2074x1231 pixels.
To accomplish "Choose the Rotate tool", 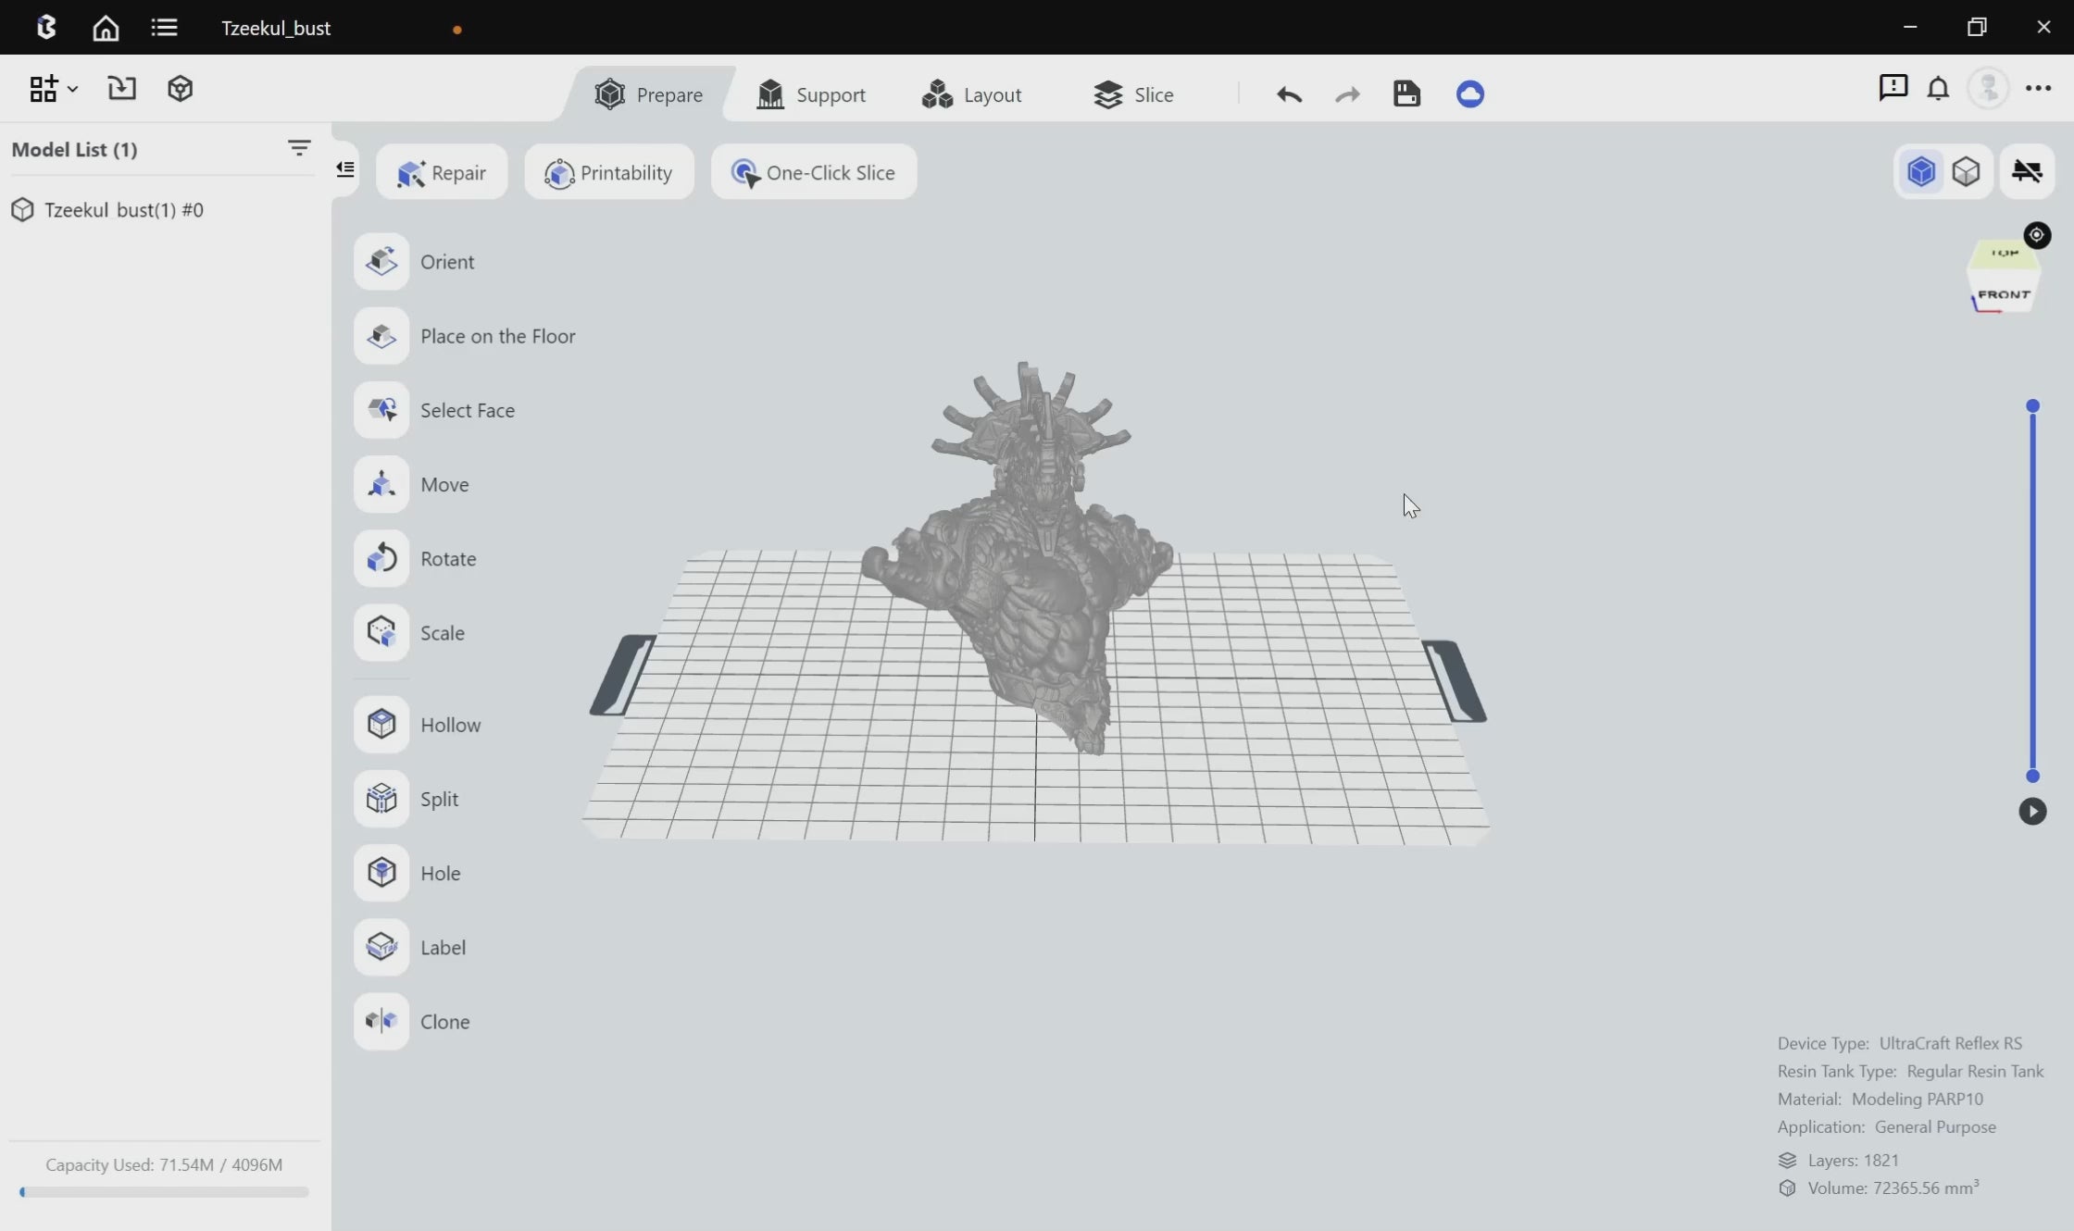I will 381,558.
